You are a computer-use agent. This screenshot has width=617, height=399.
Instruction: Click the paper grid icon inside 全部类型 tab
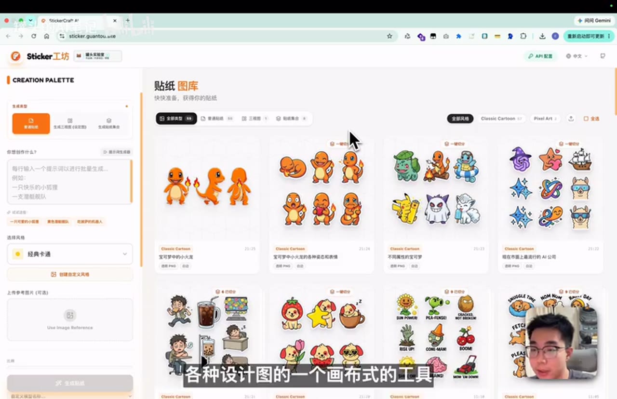click(x=162, y=119)
